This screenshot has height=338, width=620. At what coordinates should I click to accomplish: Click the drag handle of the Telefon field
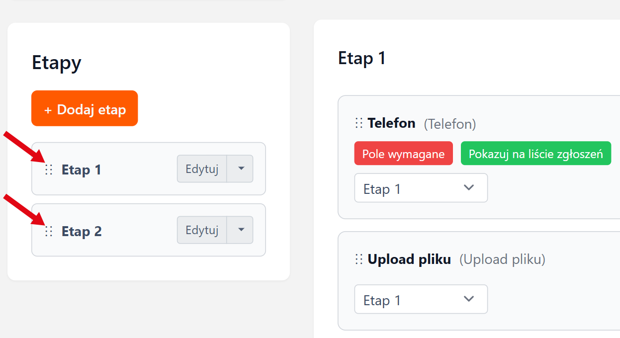click(x=359, y=123)
